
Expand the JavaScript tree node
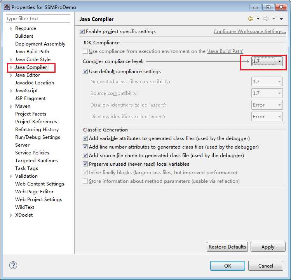coord(11,91)
